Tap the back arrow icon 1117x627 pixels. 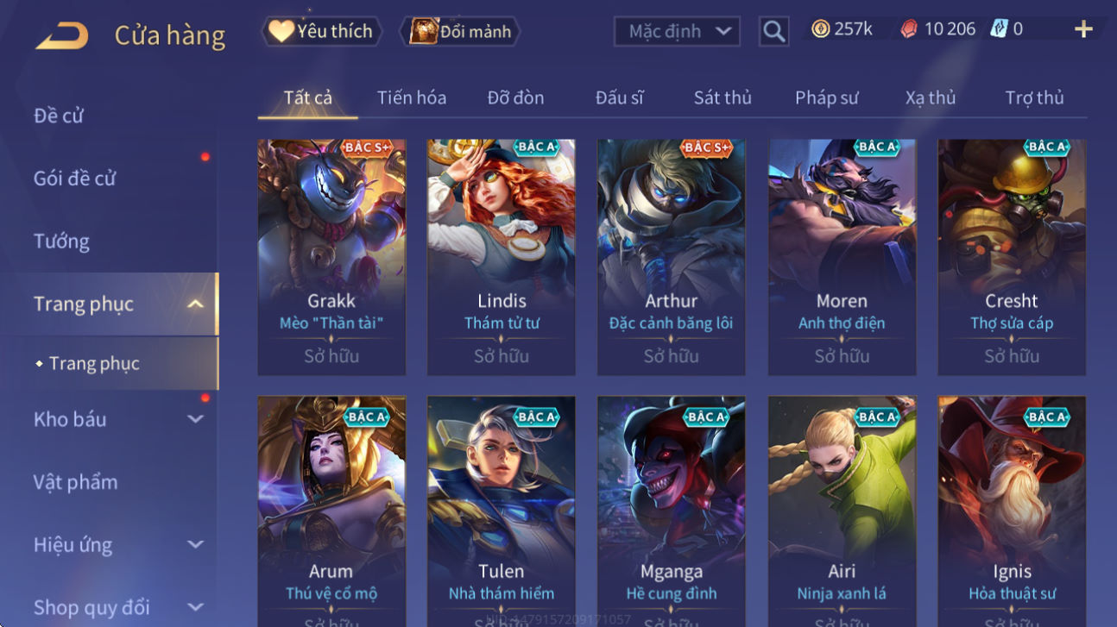click(x=62, y=35)
